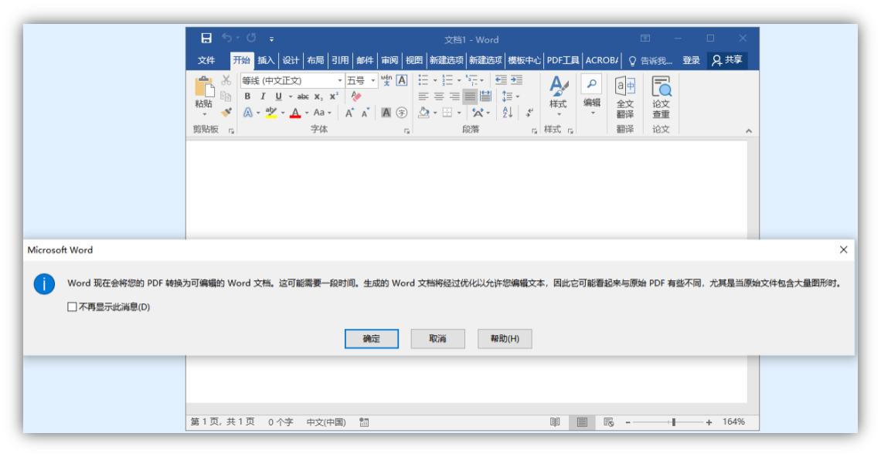Set align right paragraph

tap(454, 96)
